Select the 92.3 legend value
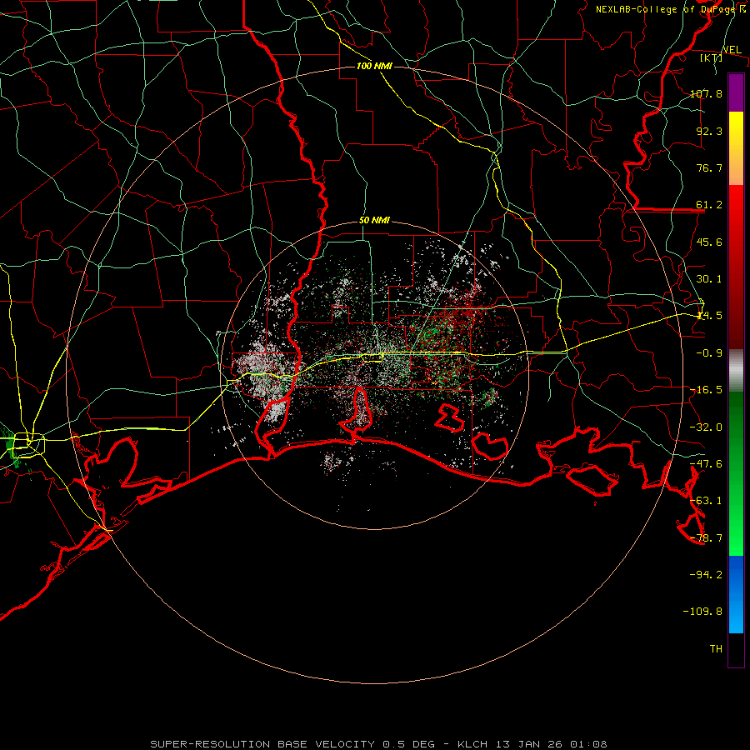 (709, 131)
